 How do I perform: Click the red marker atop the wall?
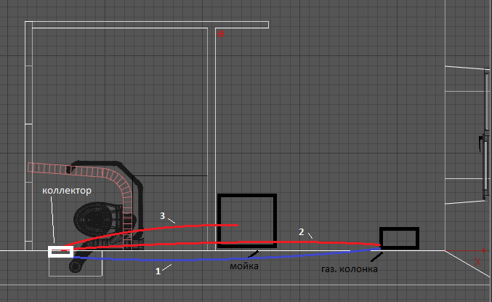tap(220, 32)
